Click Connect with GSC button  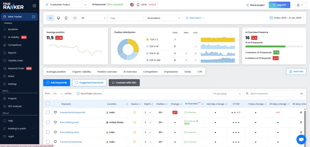[124, 83]
